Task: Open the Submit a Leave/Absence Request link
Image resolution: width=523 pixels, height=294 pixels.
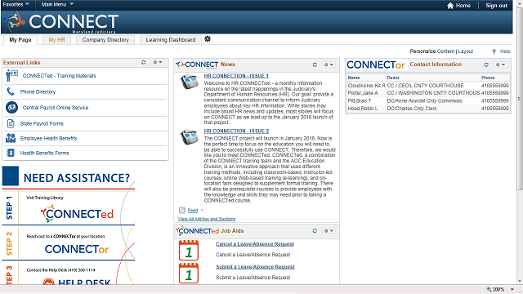Action: coord(255,267)
